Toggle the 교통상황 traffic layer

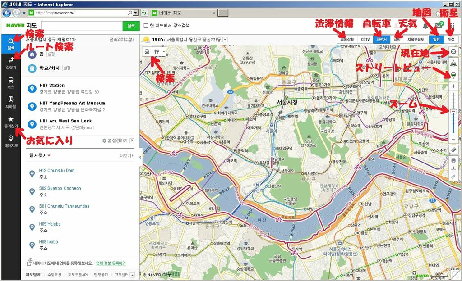pos(347,39)
